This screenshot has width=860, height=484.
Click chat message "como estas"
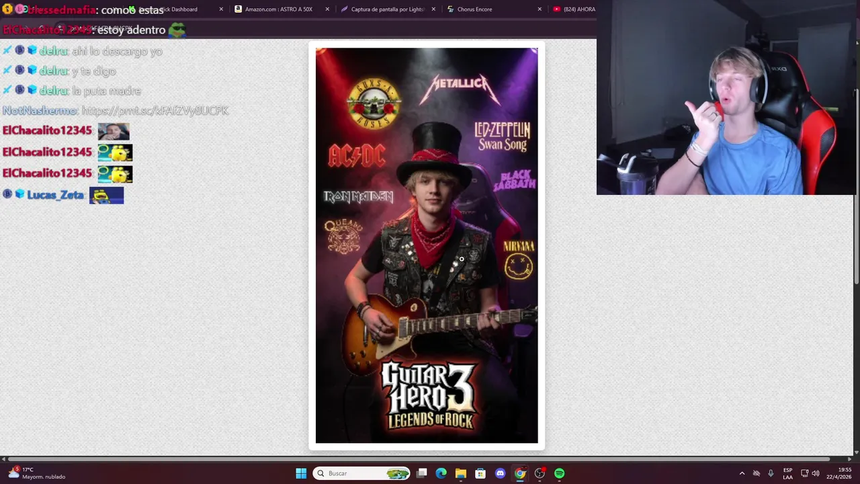click(x=132, y=10)
